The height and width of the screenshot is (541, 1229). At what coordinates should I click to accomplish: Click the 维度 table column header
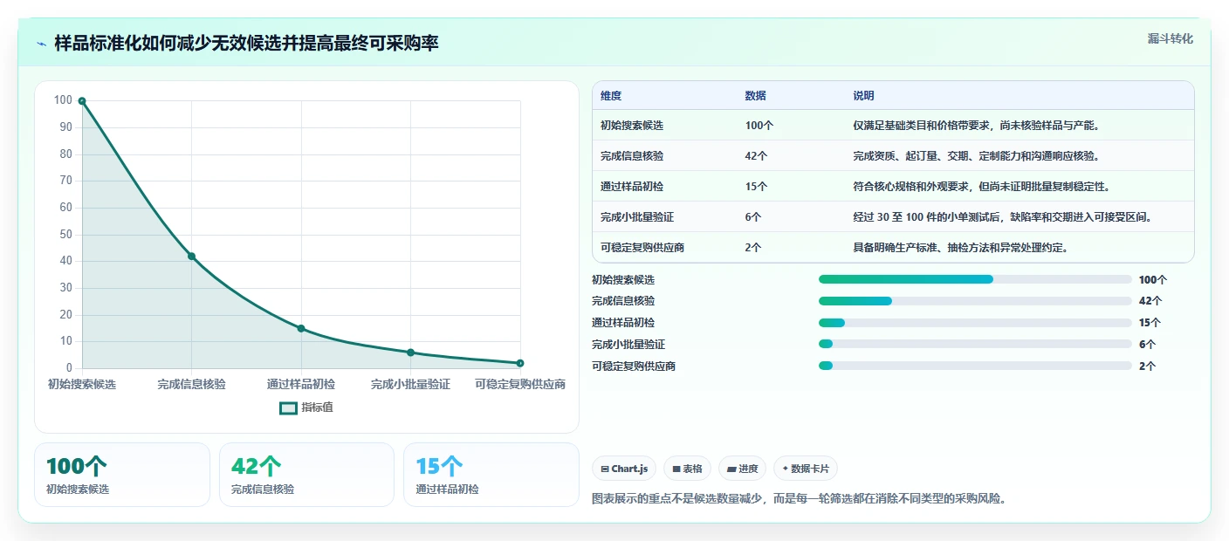(611, 96)
